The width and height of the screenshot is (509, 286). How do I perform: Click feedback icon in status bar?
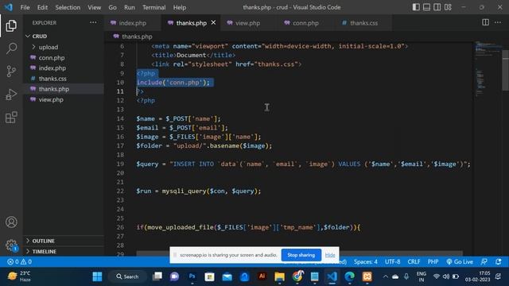tap(484, 261)
